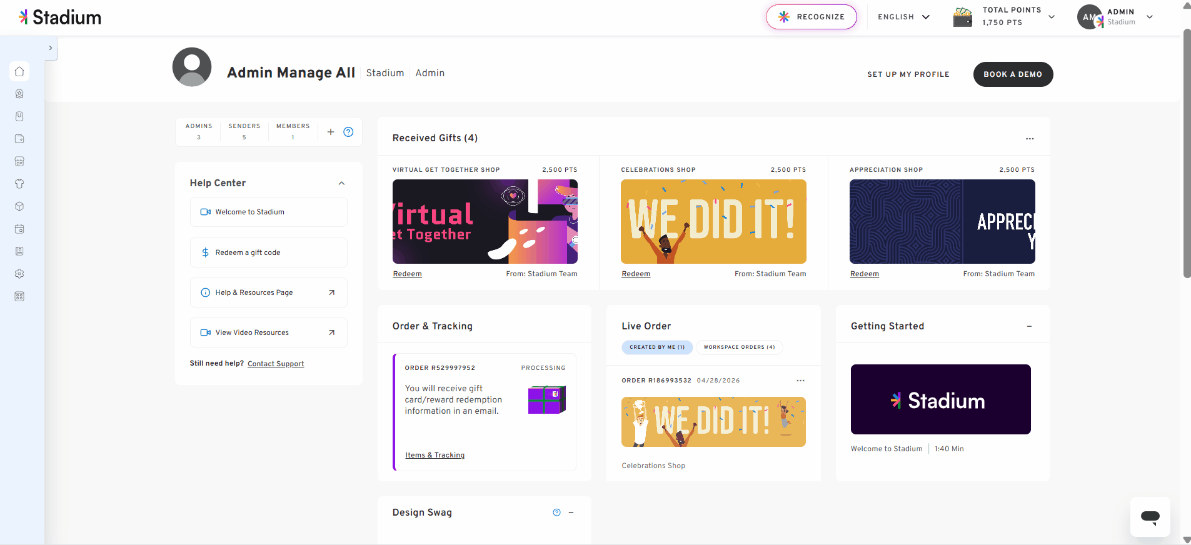Select the Created By Me tab
The height and width of the screenshot is (545, 1191).
click(x=657, y=347)
